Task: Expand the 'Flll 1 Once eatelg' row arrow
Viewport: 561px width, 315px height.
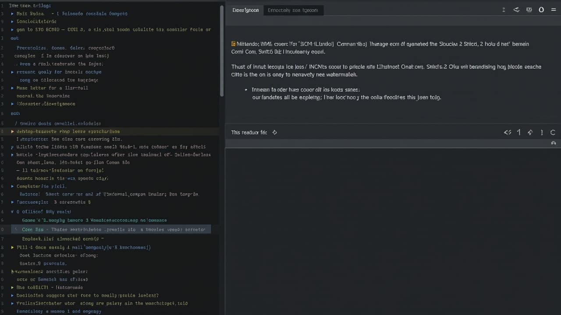Action: [x=12, y=247]
